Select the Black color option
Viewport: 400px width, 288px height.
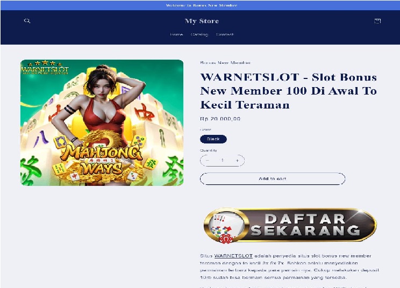[x=213, y=139]
